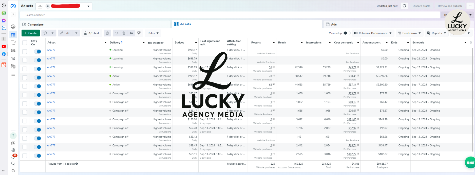This screenshot has height=175, width=475.
Task: Toggle off the $698.79 Learning ad set
Action: [x=37, y=60]
